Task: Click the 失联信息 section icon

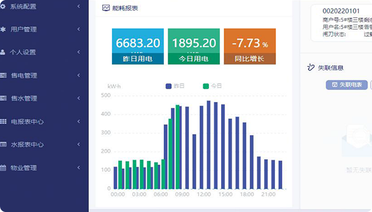Action: [311, 68]
